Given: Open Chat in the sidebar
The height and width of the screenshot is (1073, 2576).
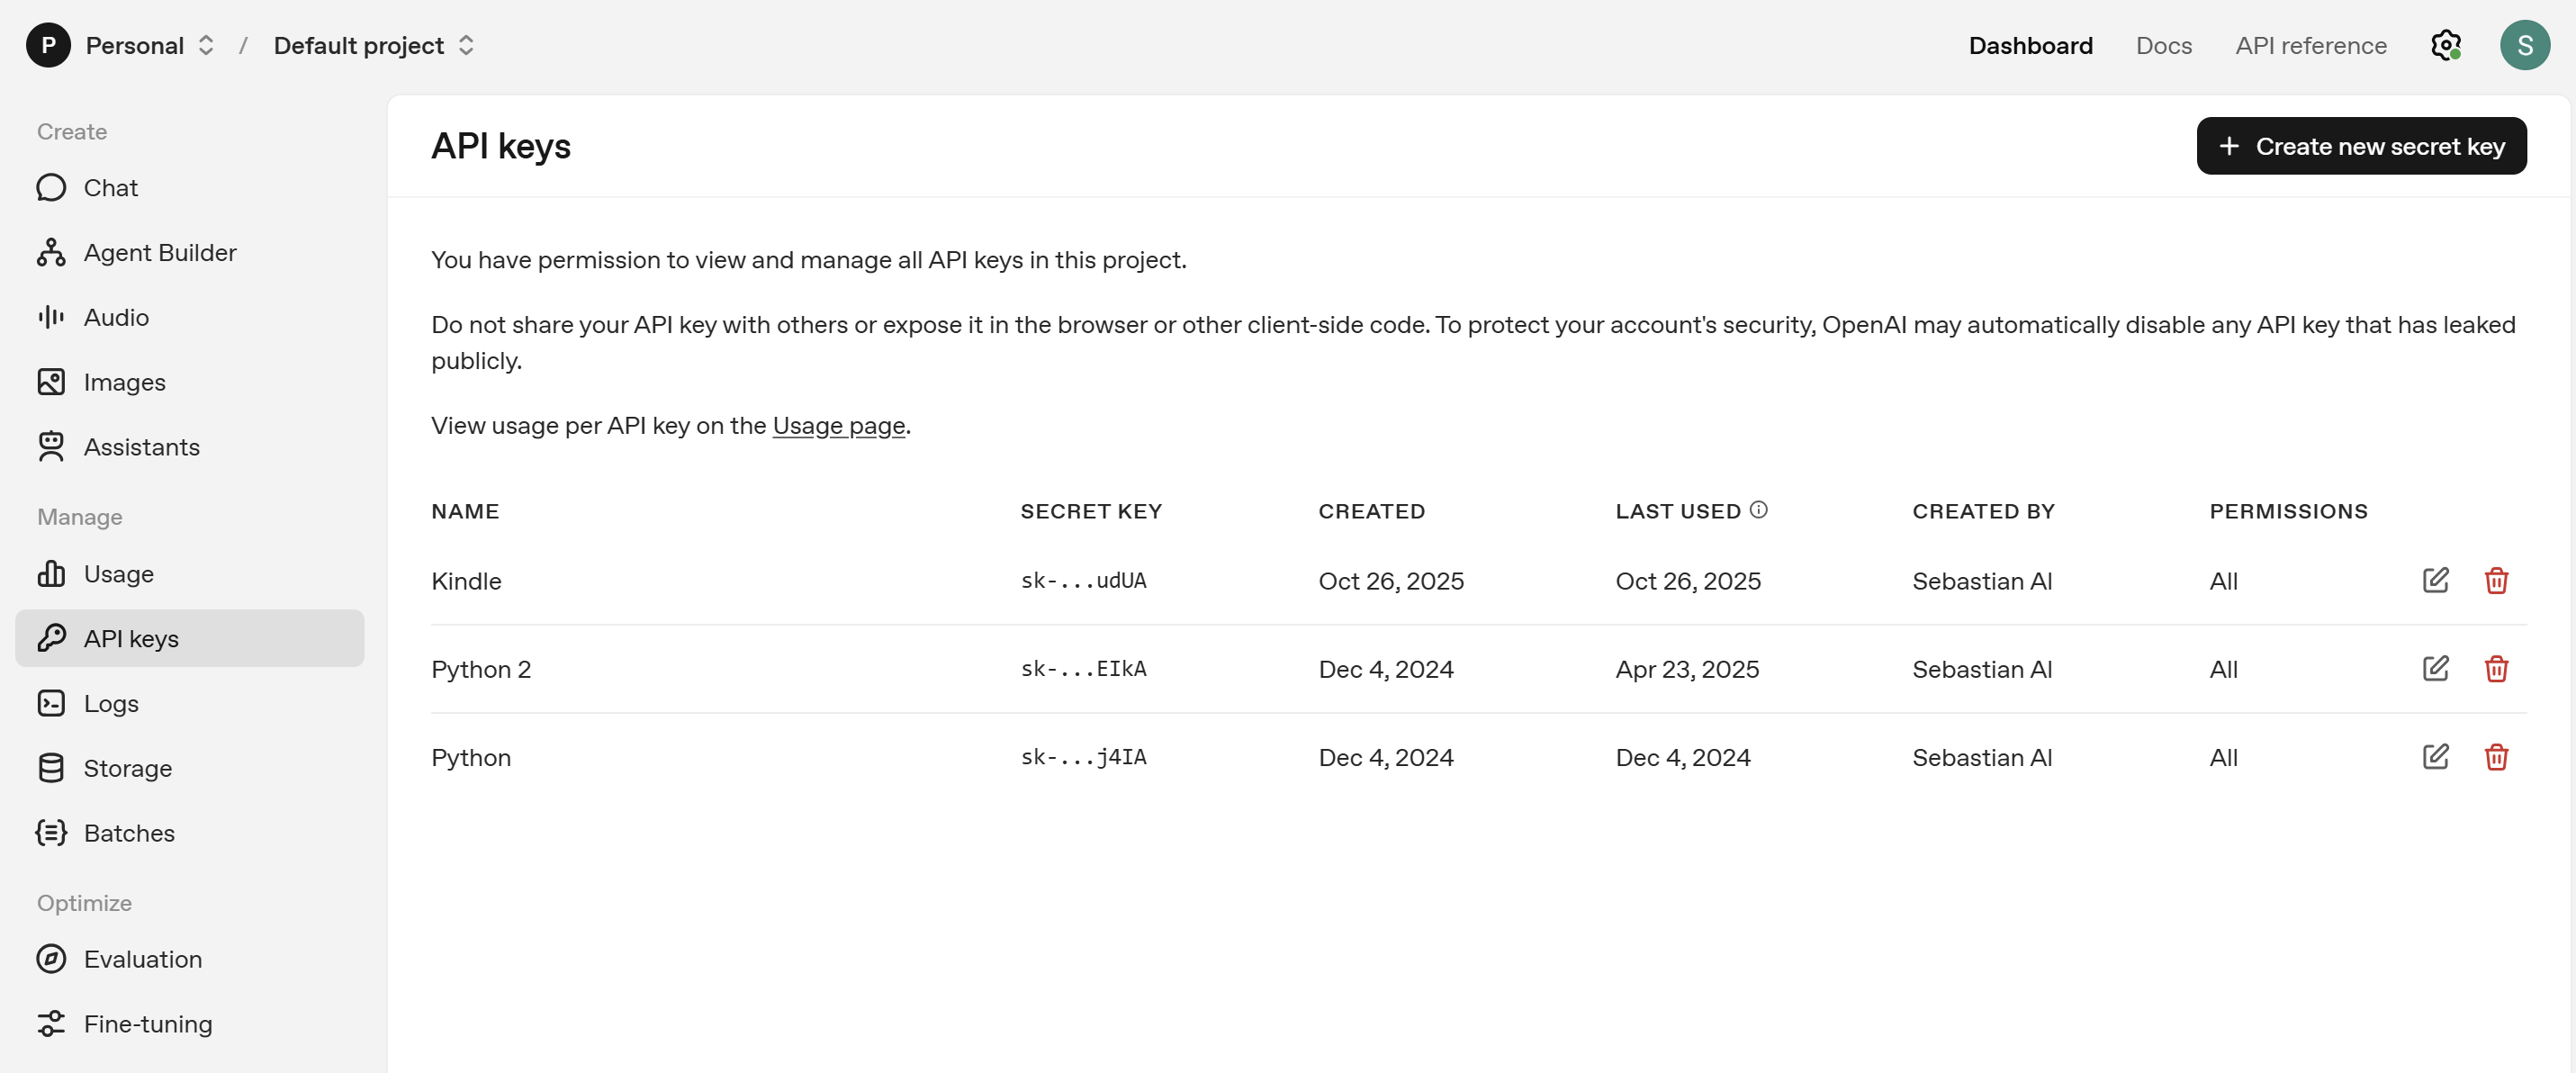Looking at the screenshot, I should tap(110, 188).
